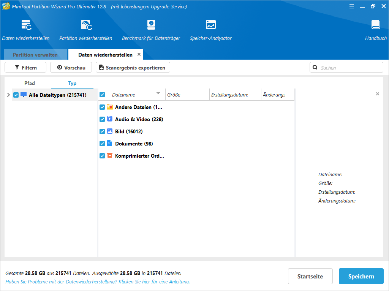Click the Filtern funnel icon
Image resolution: width=389 pixels, height=291 pixels.
[x=17, y=67]
